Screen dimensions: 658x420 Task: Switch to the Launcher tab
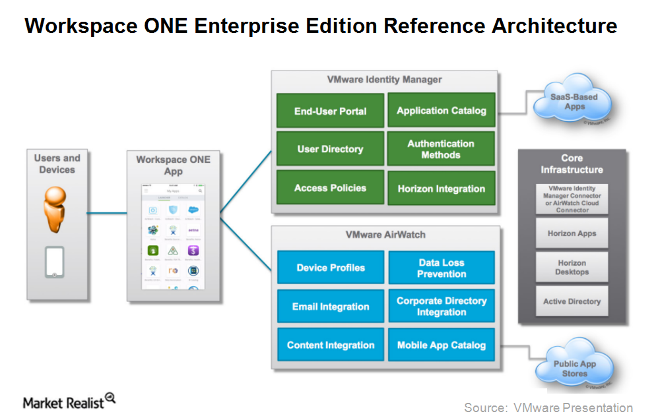164,197
